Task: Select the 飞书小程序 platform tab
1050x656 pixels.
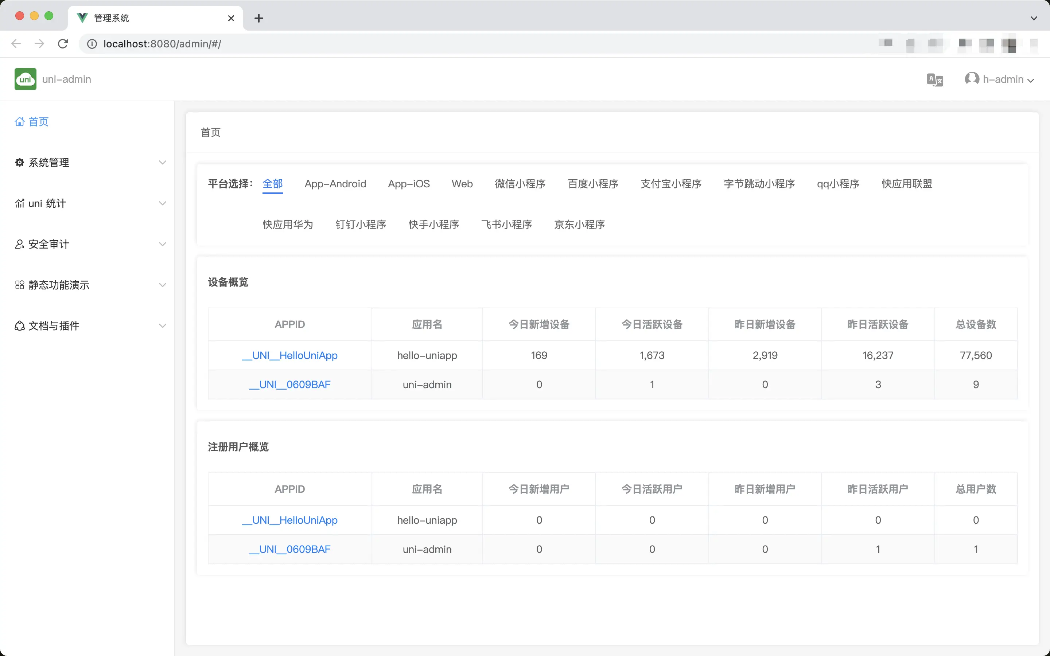Action: (506, 225)
